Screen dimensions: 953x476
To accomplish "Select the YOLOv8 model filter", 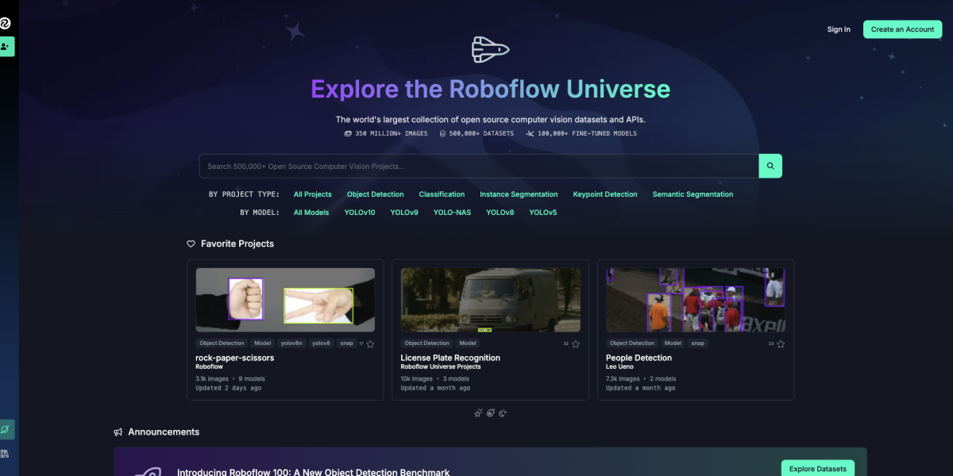I will pos(500,212).
